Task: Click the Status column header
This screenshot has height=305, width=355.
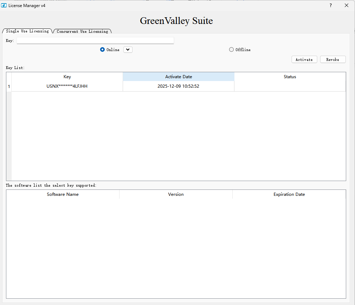Action: 290,77
